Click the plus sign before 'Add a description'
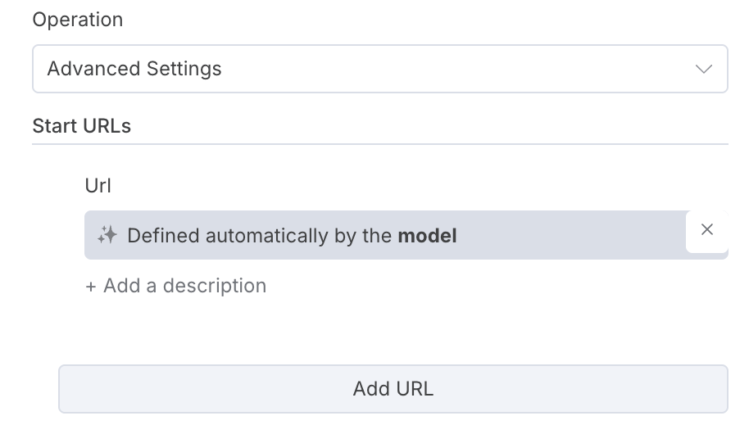 click(91, 287)
